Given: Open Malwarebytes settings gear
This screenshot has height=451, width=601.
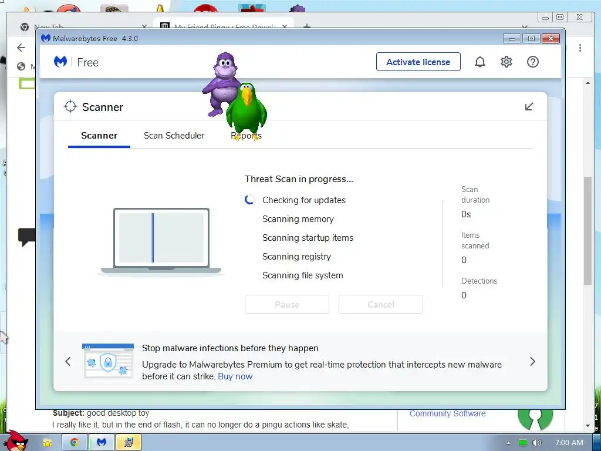Looking at the screenshot, I should pyautogui.click(x=507, y=62).
